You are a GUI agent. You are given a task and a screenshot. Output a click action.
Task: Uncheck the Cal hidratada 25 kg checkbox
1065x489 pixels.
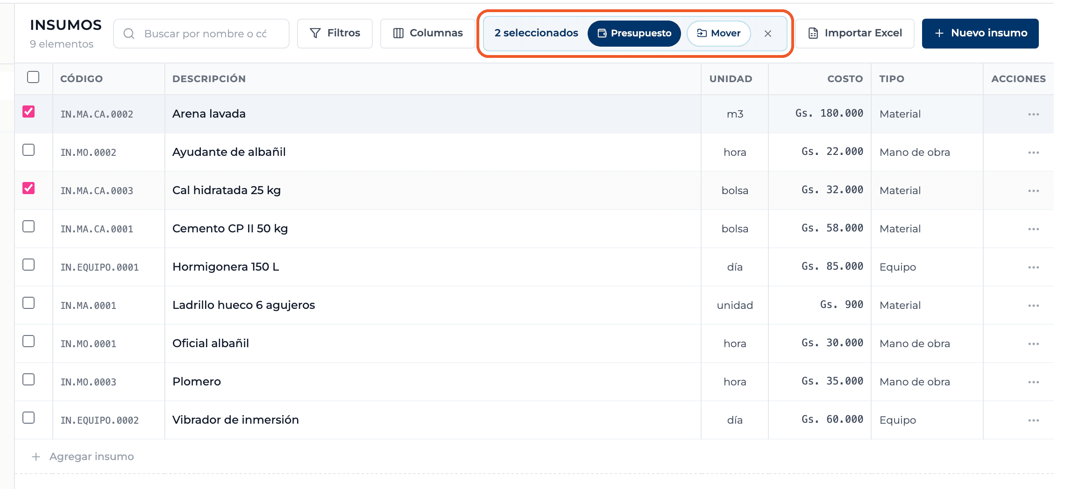(28, 188)
